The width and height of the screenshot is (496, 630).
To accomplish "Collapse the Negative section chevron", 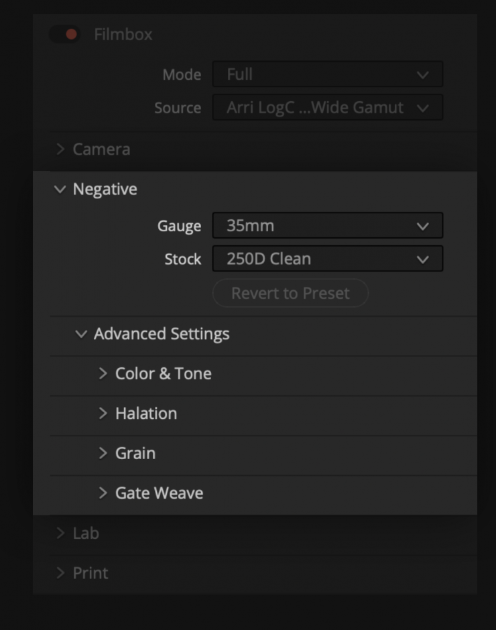I will pos(60,190).
